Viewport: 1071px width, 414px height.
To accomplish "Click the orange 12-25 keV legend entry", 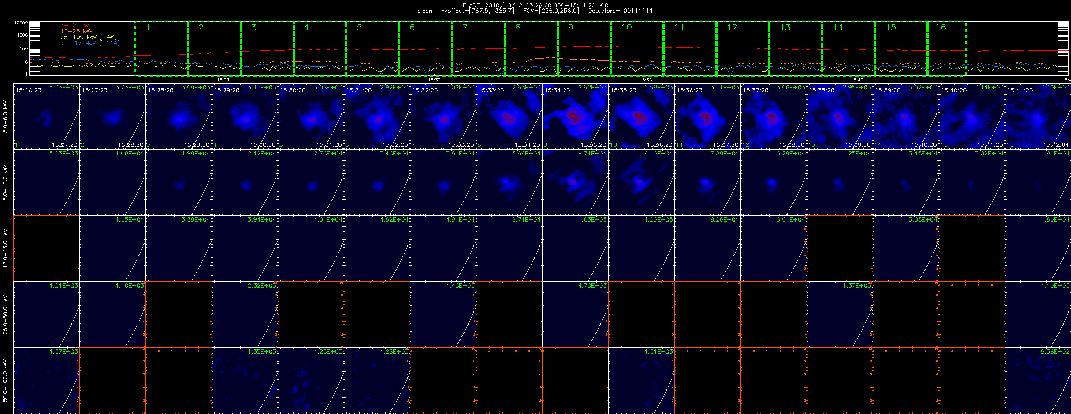I will click(76, 31).
